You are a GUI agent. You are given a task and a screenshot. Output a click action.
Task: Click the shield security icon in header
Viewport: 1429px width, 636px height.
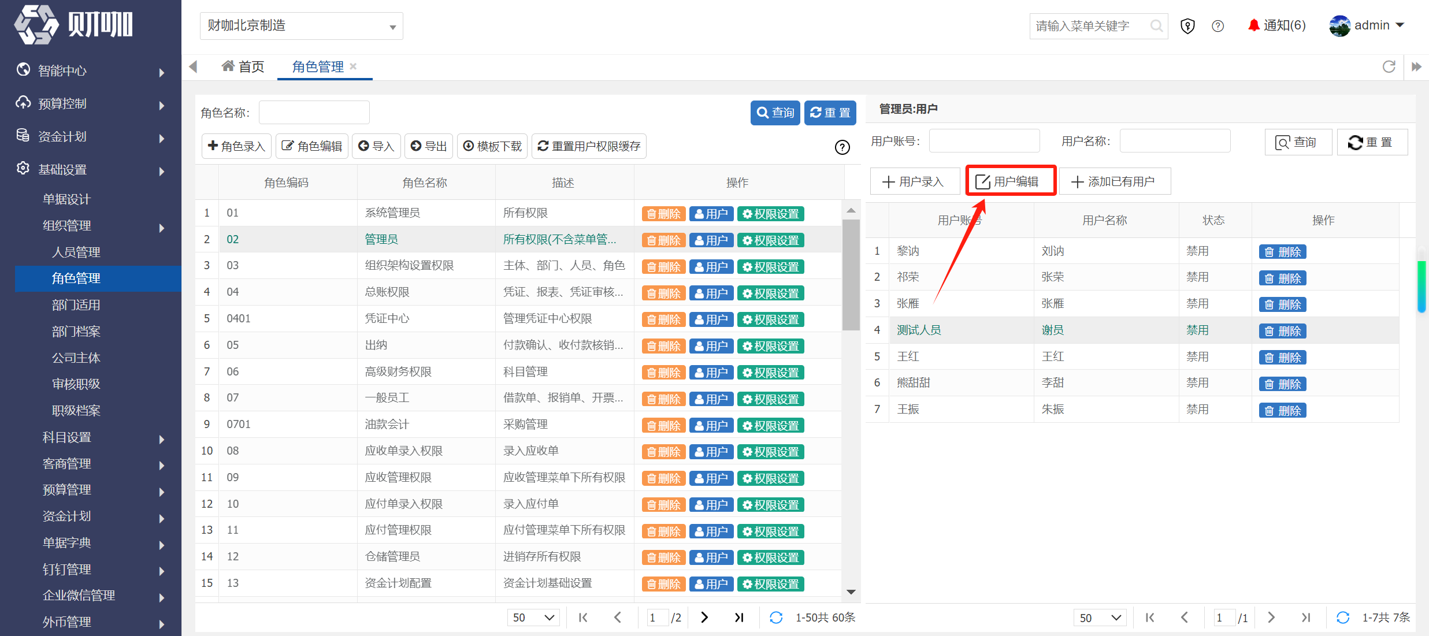tap(1187, 26)
